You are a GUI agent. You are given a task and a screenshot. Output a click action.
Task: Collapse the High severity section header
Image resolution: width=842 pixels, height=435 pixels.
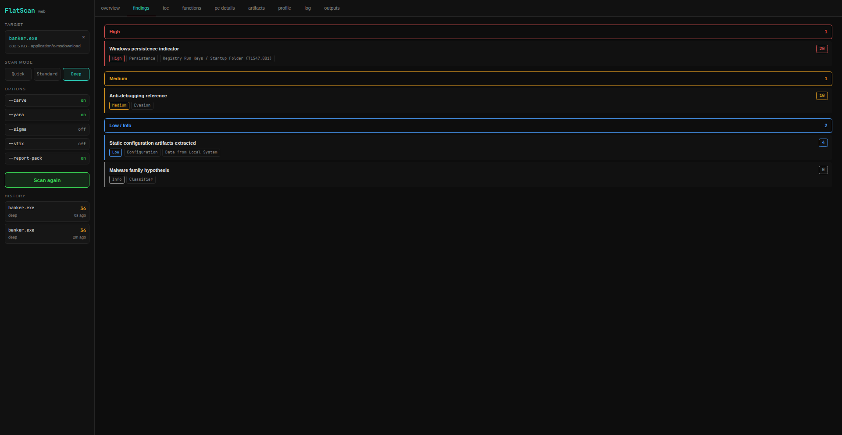[x=468, y=32]
